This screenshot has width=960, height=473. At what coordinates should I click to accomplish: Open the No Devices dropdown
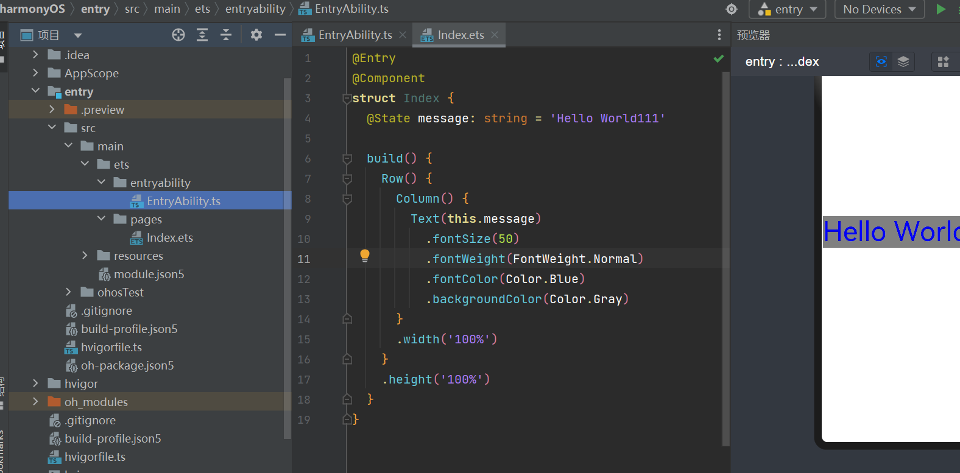click(x=879, y=9)
